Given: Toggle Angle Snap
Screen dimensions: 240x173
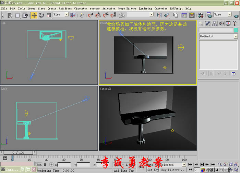Looking at the screenshot, I should 98,15.
